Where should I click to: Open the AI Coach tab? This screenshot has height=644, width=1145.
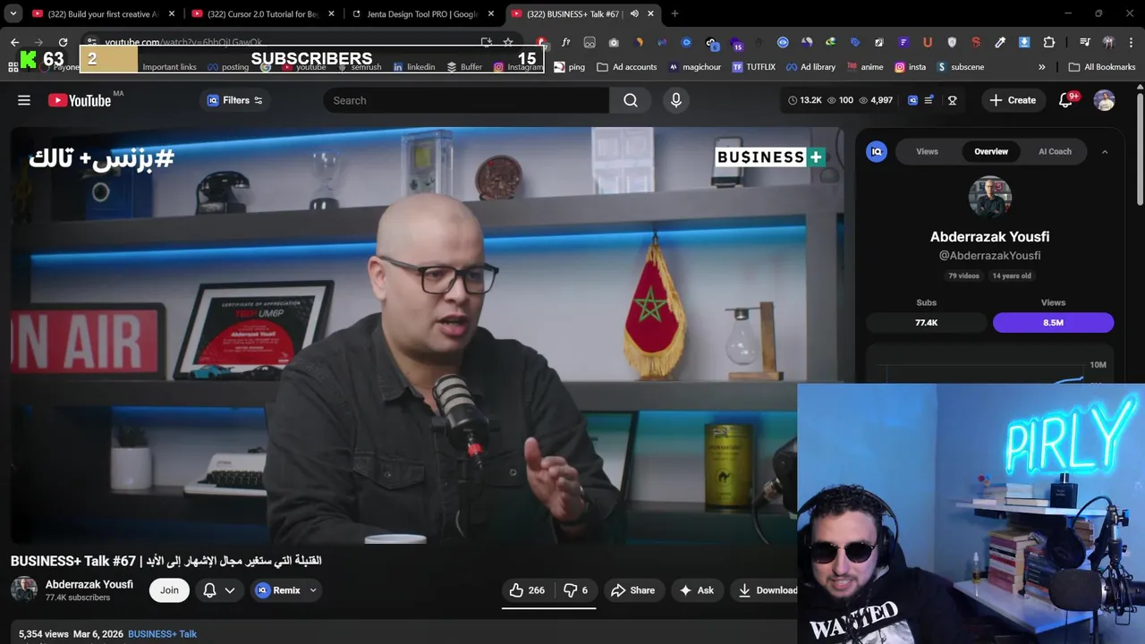click(x=1055, y=151)
